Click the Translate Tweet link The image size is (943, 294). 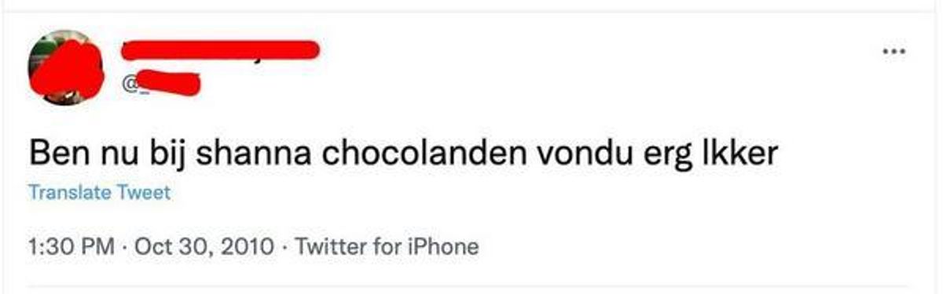99,193
